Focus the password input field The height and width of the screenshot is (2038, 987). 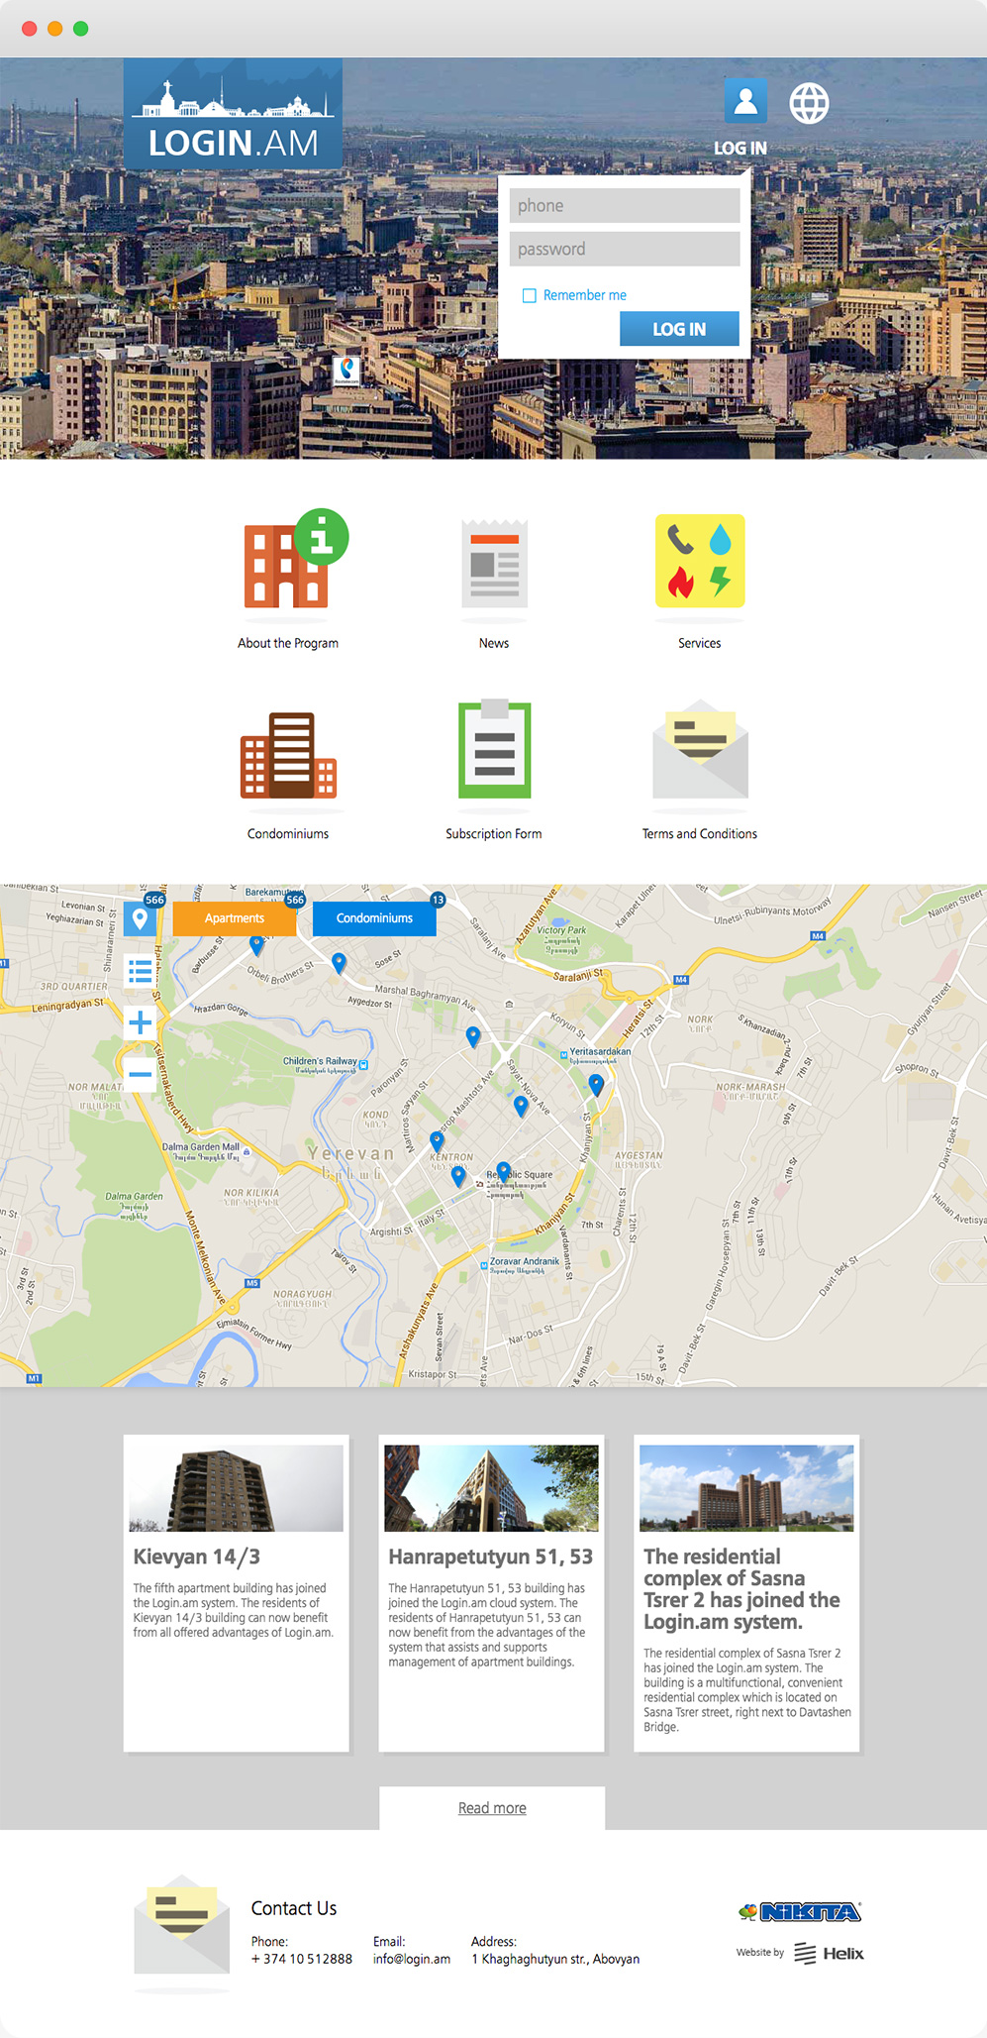[625, 249]
